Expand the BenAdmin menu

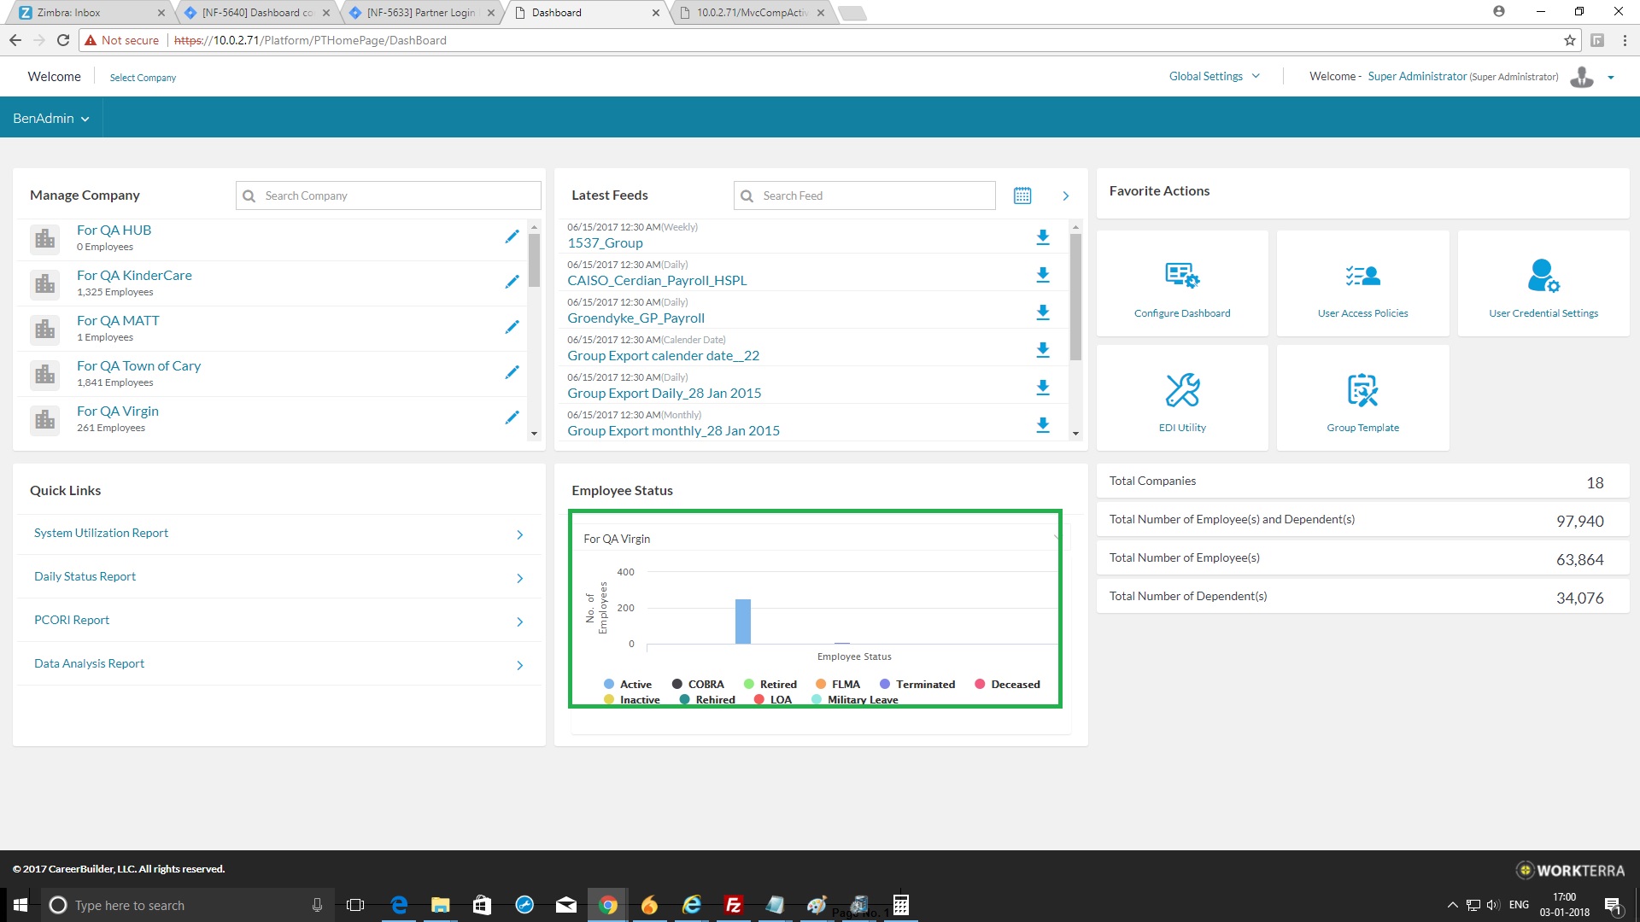tap(51, 119)
